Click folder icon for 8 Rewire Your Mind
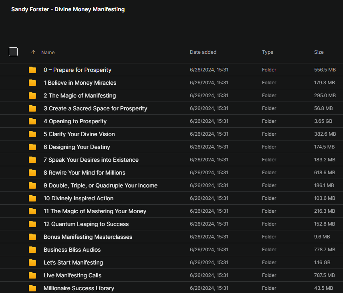The width and height of the screenshot is (343, 293). (32, 173)
